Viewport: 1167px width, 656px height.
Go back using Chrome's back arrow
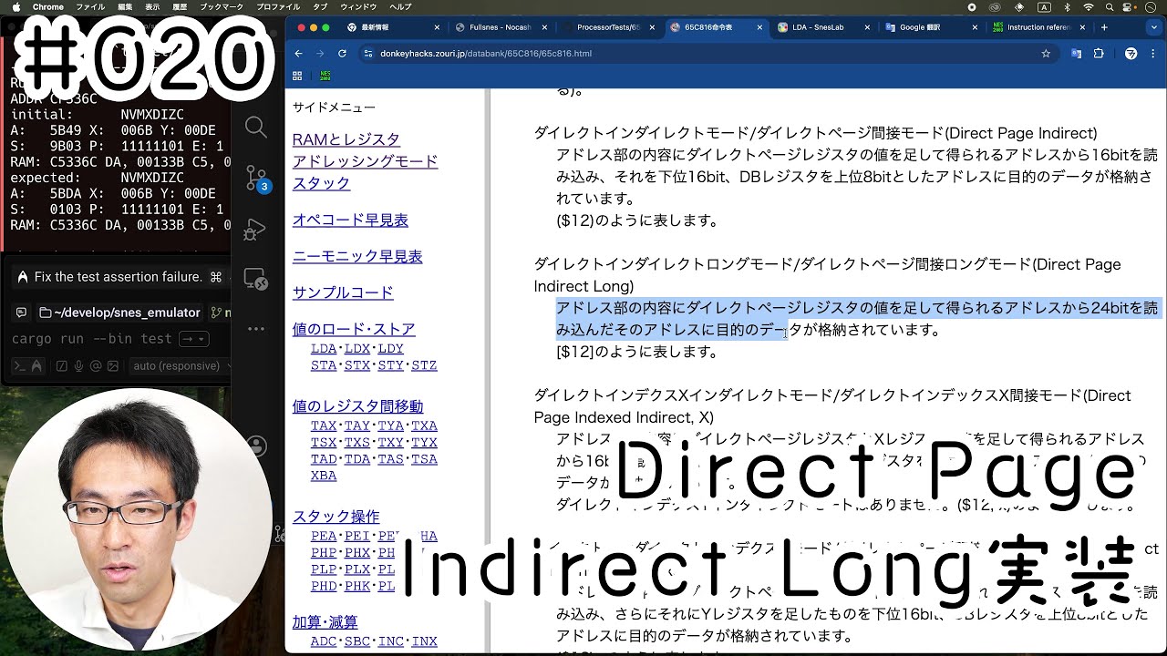click(x=298, y=54)
